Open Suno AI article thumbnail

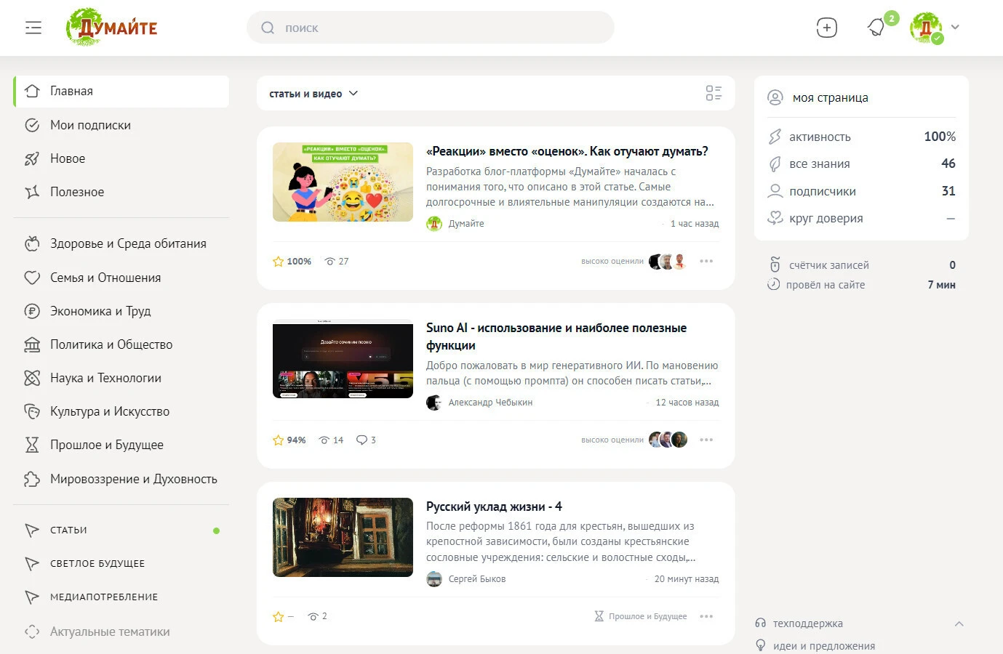click(x=343, y=360)
